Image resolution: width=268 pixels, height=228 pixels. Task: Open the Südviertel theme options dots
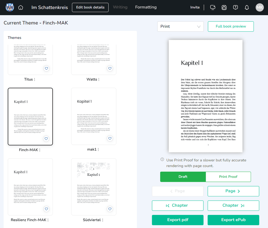click(x=103, y=220)
